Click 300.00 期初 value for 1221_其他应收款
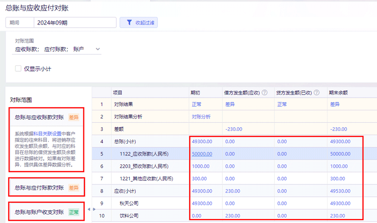The height and width of the screenshot is (223, 377). pyautogui.click(x=199, y=179)
